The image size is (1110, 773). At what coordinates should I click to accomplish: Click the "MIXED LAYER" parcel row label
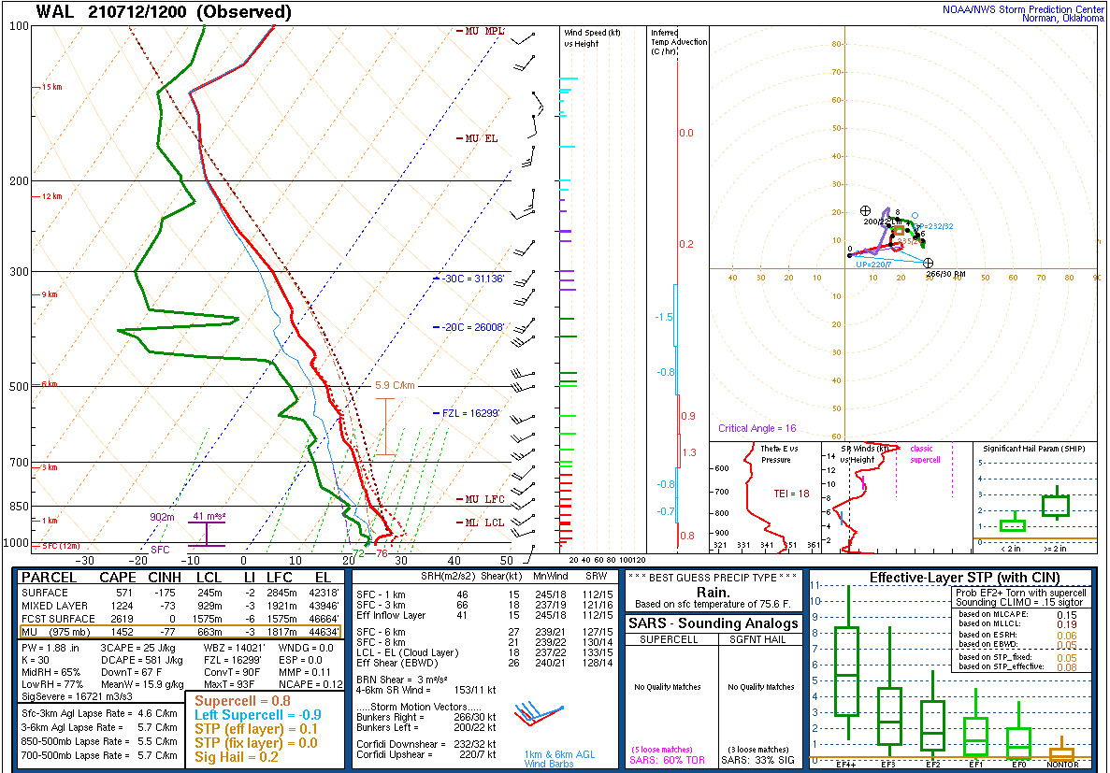pyautogui.click(x=54, y=606)
